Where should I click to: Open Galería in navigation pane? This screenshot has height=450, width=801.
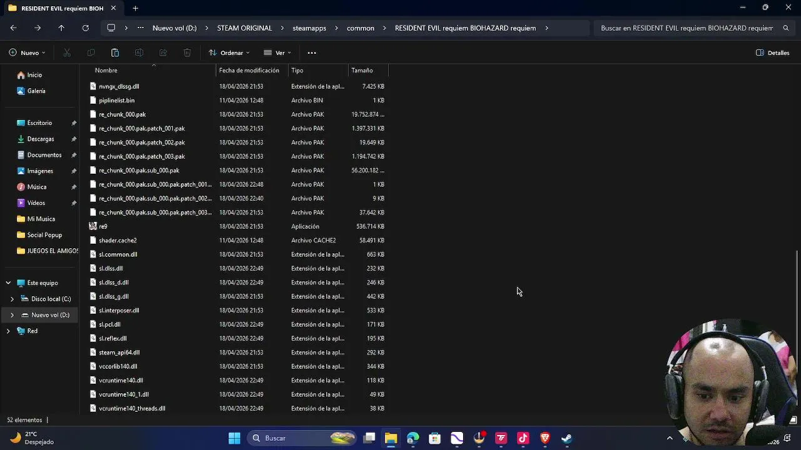(36, 91)
